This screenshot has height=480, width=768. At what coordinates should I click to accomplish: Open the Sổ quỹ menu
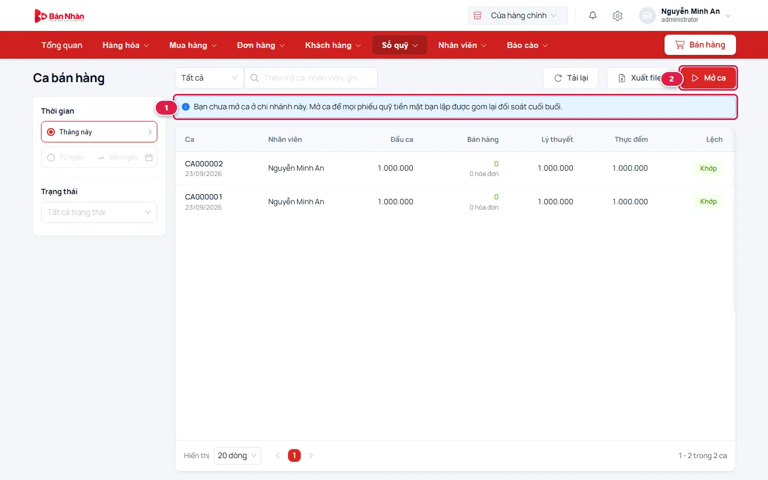(x=399, y=45)
